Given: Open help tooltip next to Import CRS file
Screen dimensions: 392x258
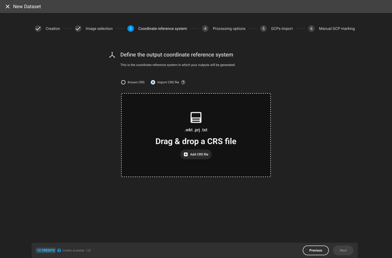Looking at the screenshot, I should (x=183, y=82).
